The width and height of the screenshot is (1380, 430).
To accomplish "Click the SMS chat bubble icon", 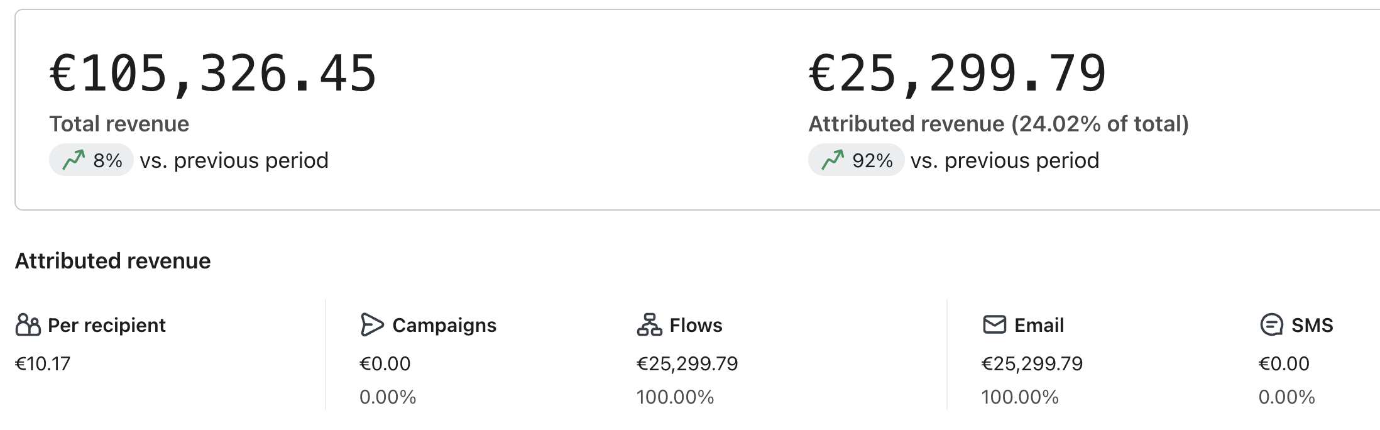I will [1271, 325].
